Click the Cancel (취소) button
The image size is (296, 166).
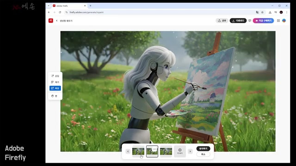tap(203, 154)
